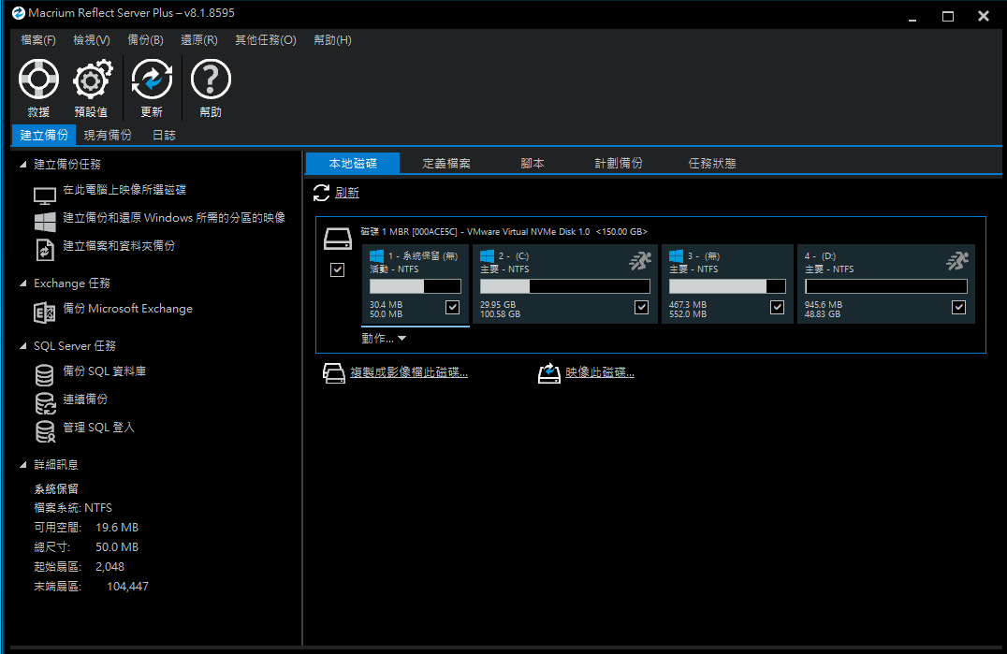Click the 連續備份 database sync icon

click(x=45, y=403)
